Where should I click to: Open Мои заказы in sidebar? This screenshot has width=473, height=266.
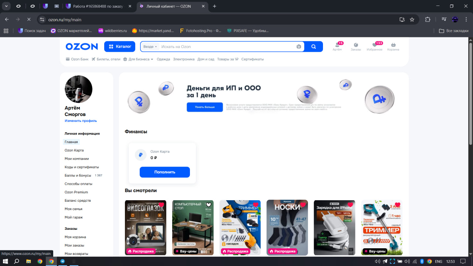[74, 245]
